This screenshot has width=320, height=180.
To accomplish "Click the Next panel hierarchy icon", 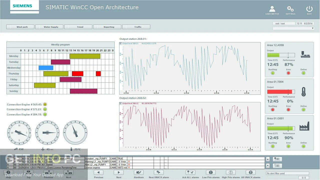I will click(x=68, y=172).
